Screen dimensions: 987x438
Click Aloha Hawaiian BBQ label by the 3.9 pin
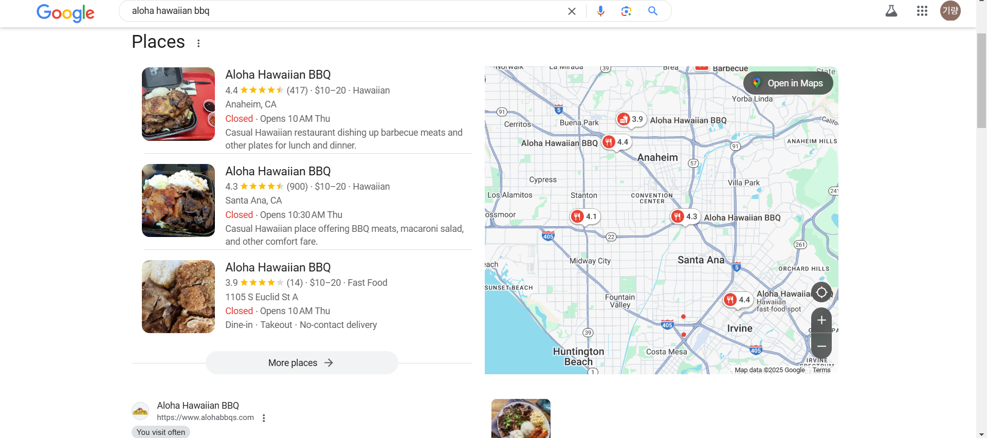(x=688, y=120)
